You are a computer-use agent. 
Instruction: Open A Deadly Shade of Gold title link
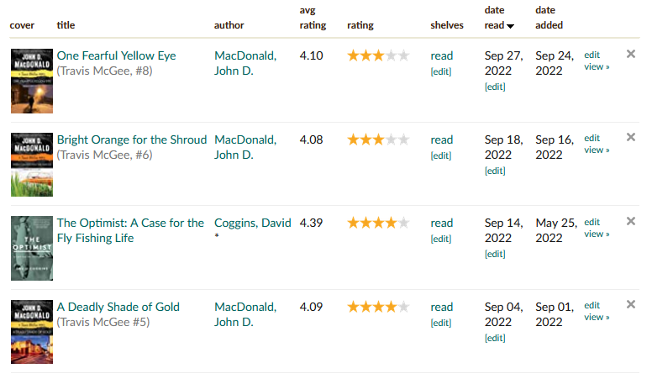(118, 307)
